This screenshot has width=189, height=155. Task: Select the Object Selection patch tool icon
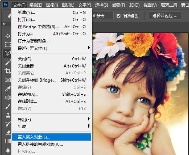tap(8, 97)
